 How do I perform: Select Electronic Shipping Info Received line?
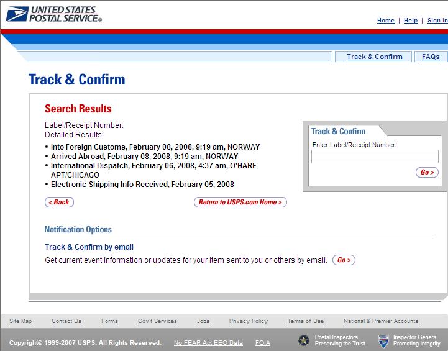(x=142, y=185)
